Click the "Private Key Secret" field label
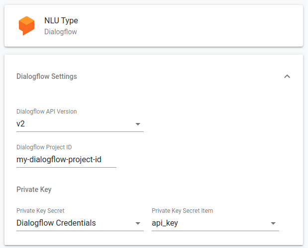Image resolution: width=308 pixels, height=248 pixels. 40,211
